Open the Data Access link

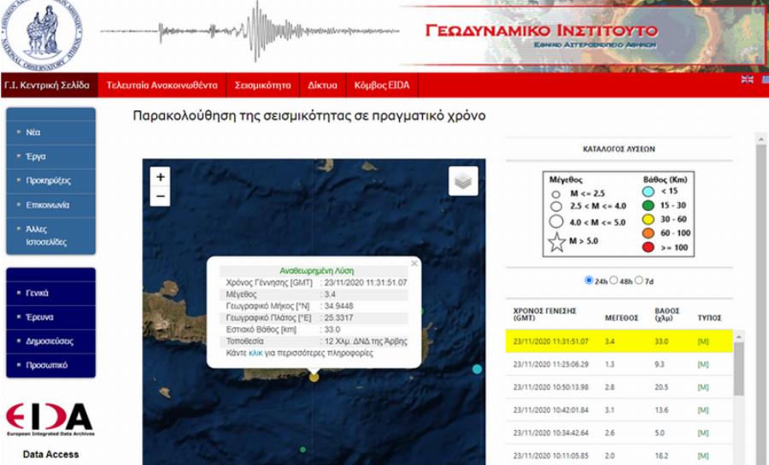(50, 454)
